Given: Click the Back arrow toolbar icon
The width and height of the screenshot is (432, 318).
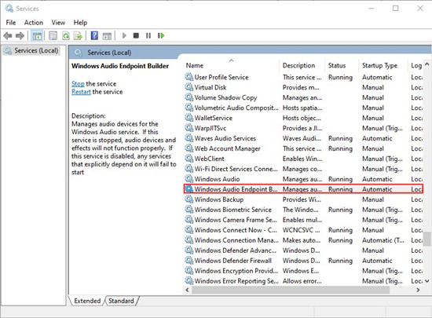Looking at the screenshot, I should tap(8, 35).
